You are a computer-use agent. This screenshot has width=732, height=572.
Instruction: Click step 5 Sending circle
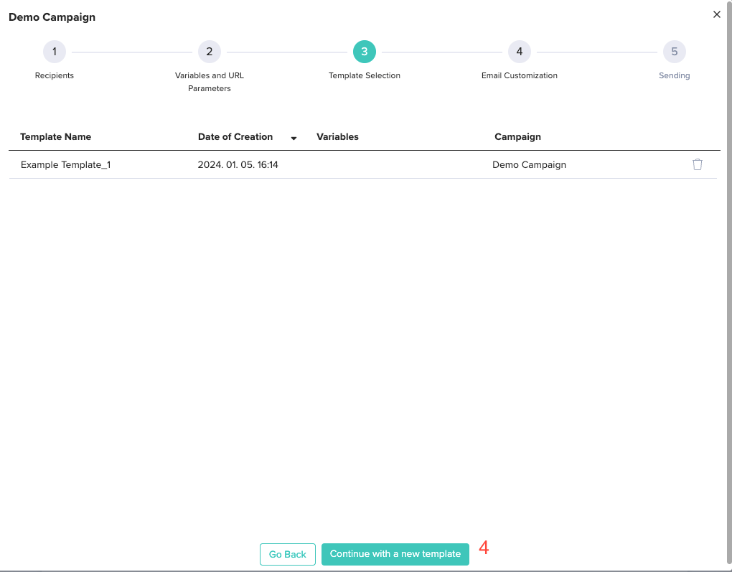tap(674, 51)
